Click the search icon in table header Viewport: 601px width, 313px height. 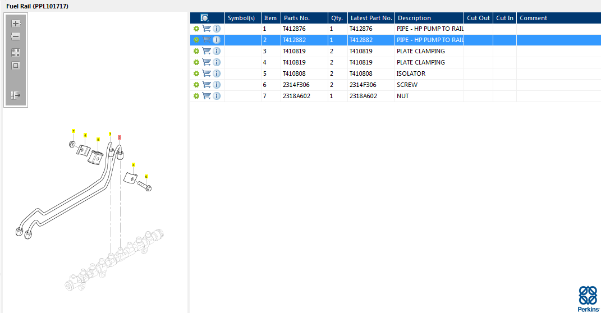pos(205,18)
